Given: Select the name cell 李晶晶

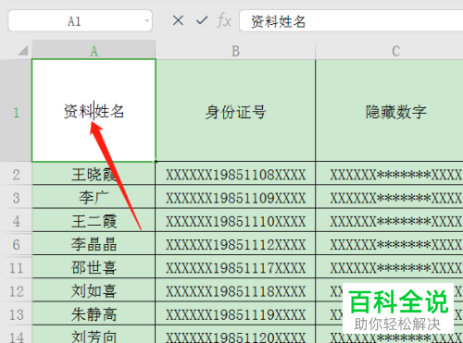Looking at the screenshot, I should click(x=94, y=244).
